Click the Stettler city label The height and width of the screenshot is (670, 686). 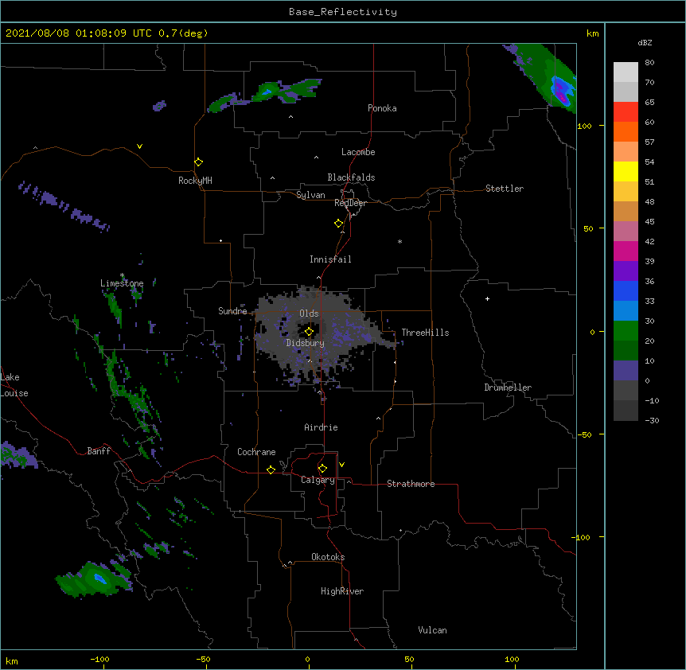[505, 189]
